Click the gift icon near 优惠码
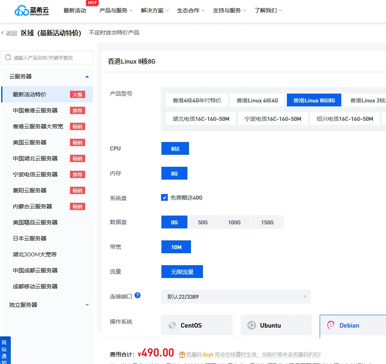386x364 pixels. point(182,354)
